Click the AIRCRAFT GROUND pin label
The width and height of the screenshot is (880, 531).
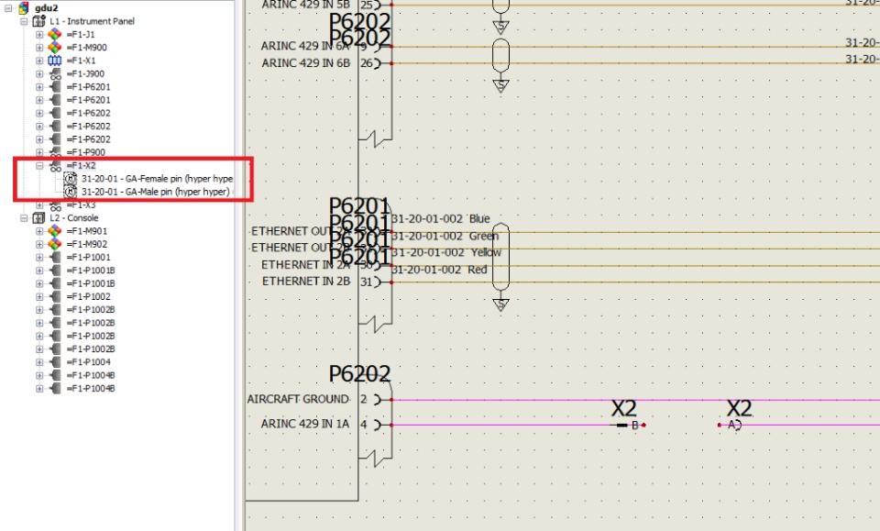298,399
